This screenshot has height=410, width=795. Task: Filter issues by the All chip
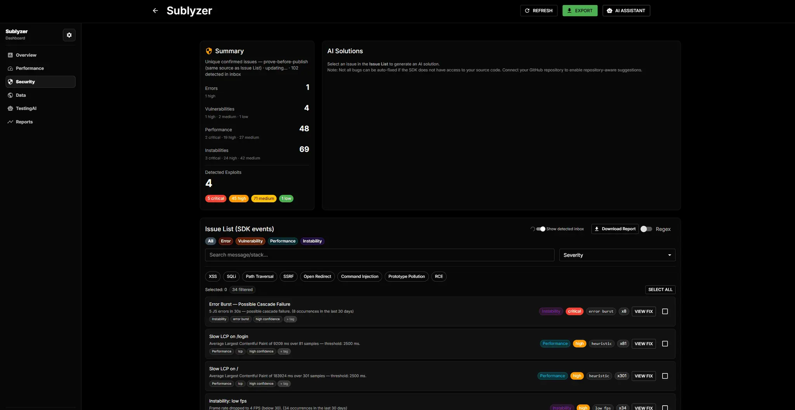[210, 241]
